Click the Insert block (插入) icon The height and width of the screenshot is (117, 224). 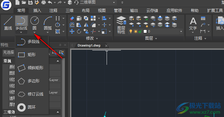[x=220, y=23]
